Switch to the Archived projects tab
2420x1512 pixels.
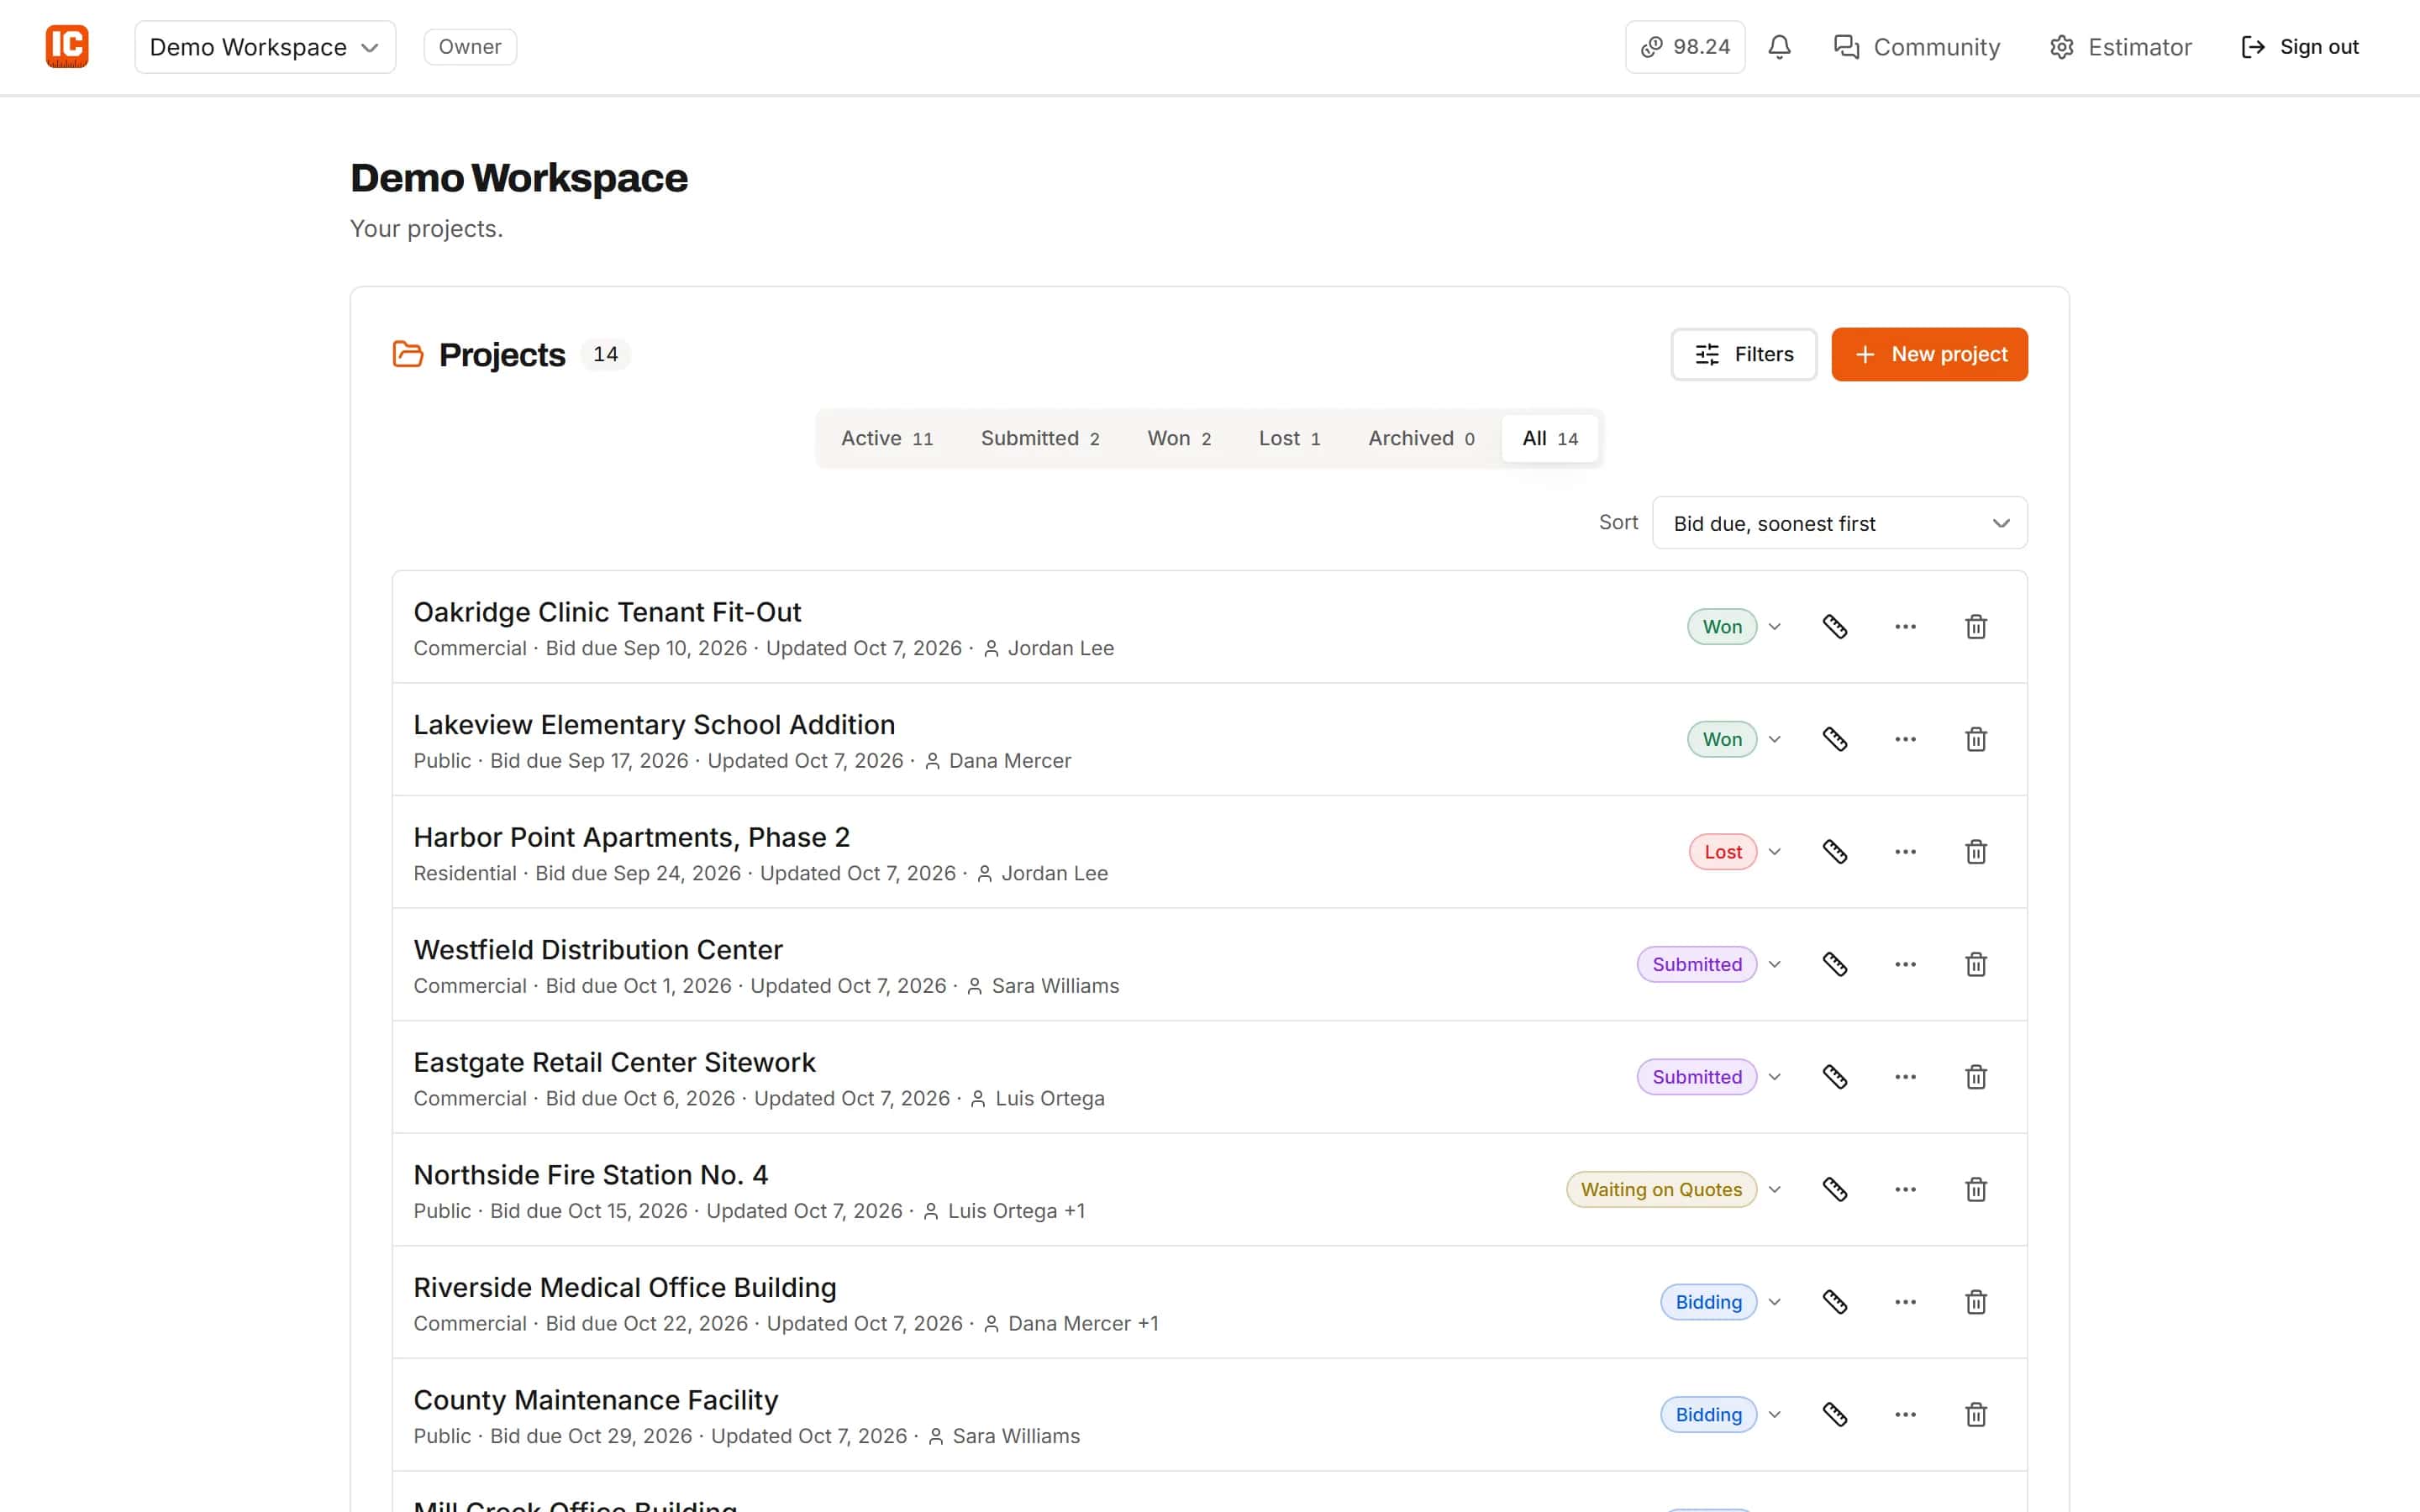click(1421, 438)
